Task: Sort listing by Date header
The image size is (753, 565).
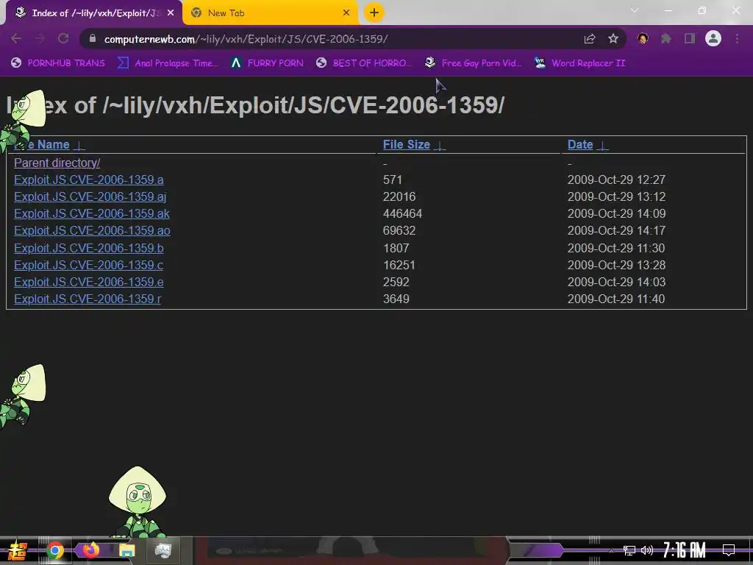Action: pyautogui.click(x=580, y=145)
